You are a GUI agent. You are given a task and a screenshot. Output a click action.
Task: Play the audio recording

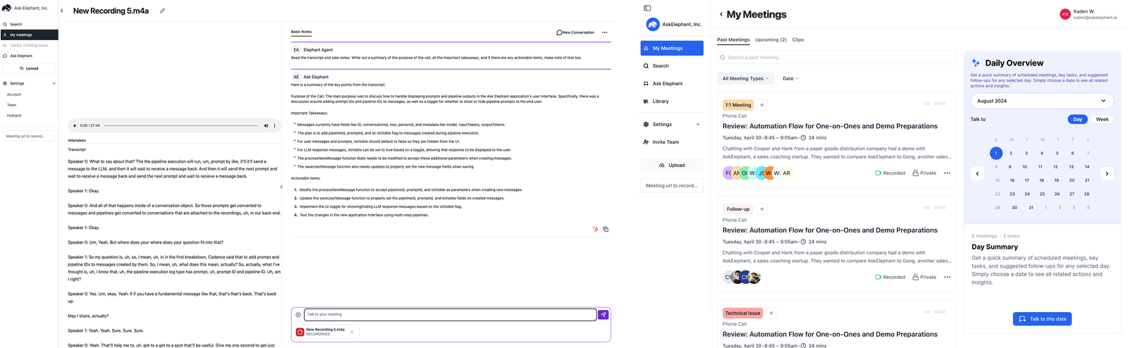[75, 125]
